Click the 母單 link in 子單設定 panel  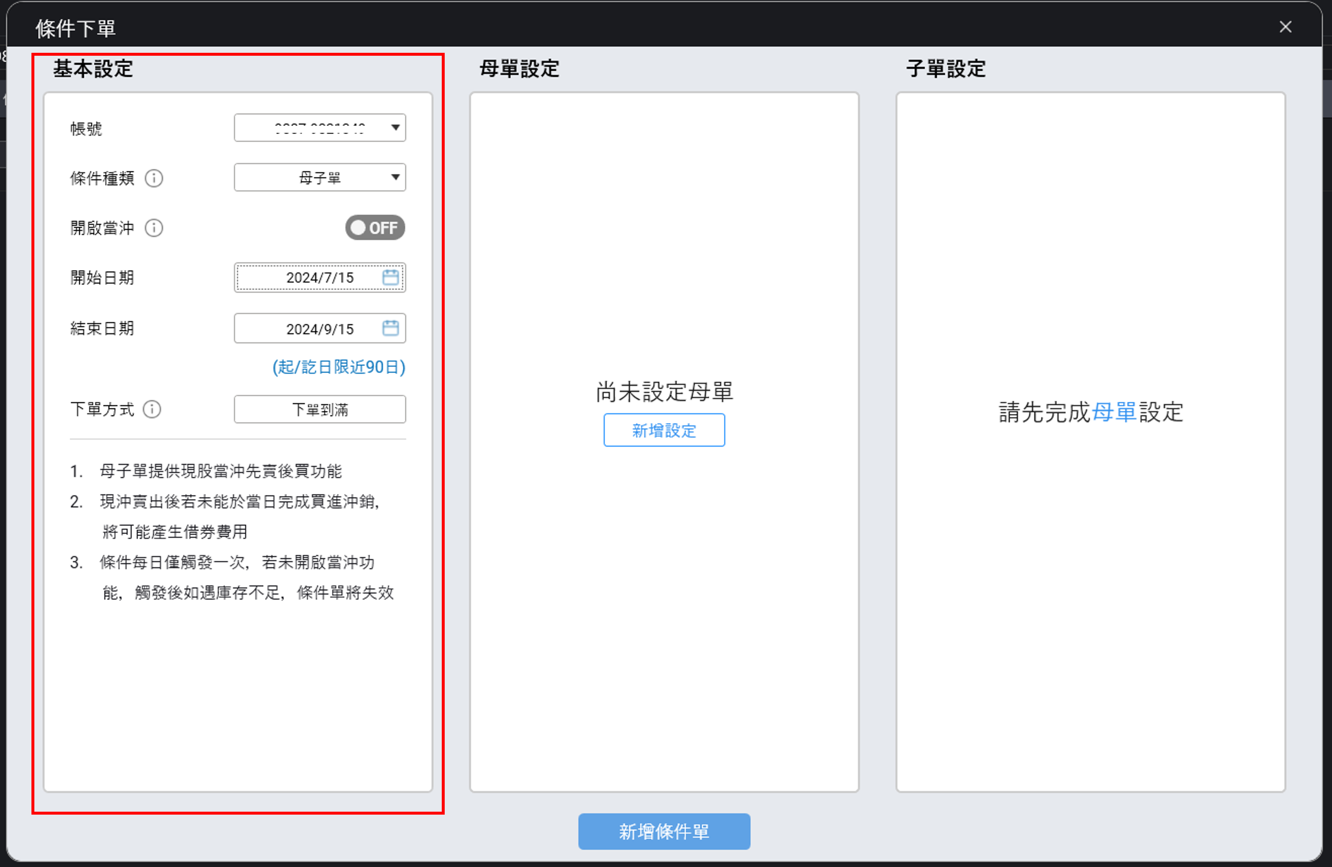(1114, 412)
